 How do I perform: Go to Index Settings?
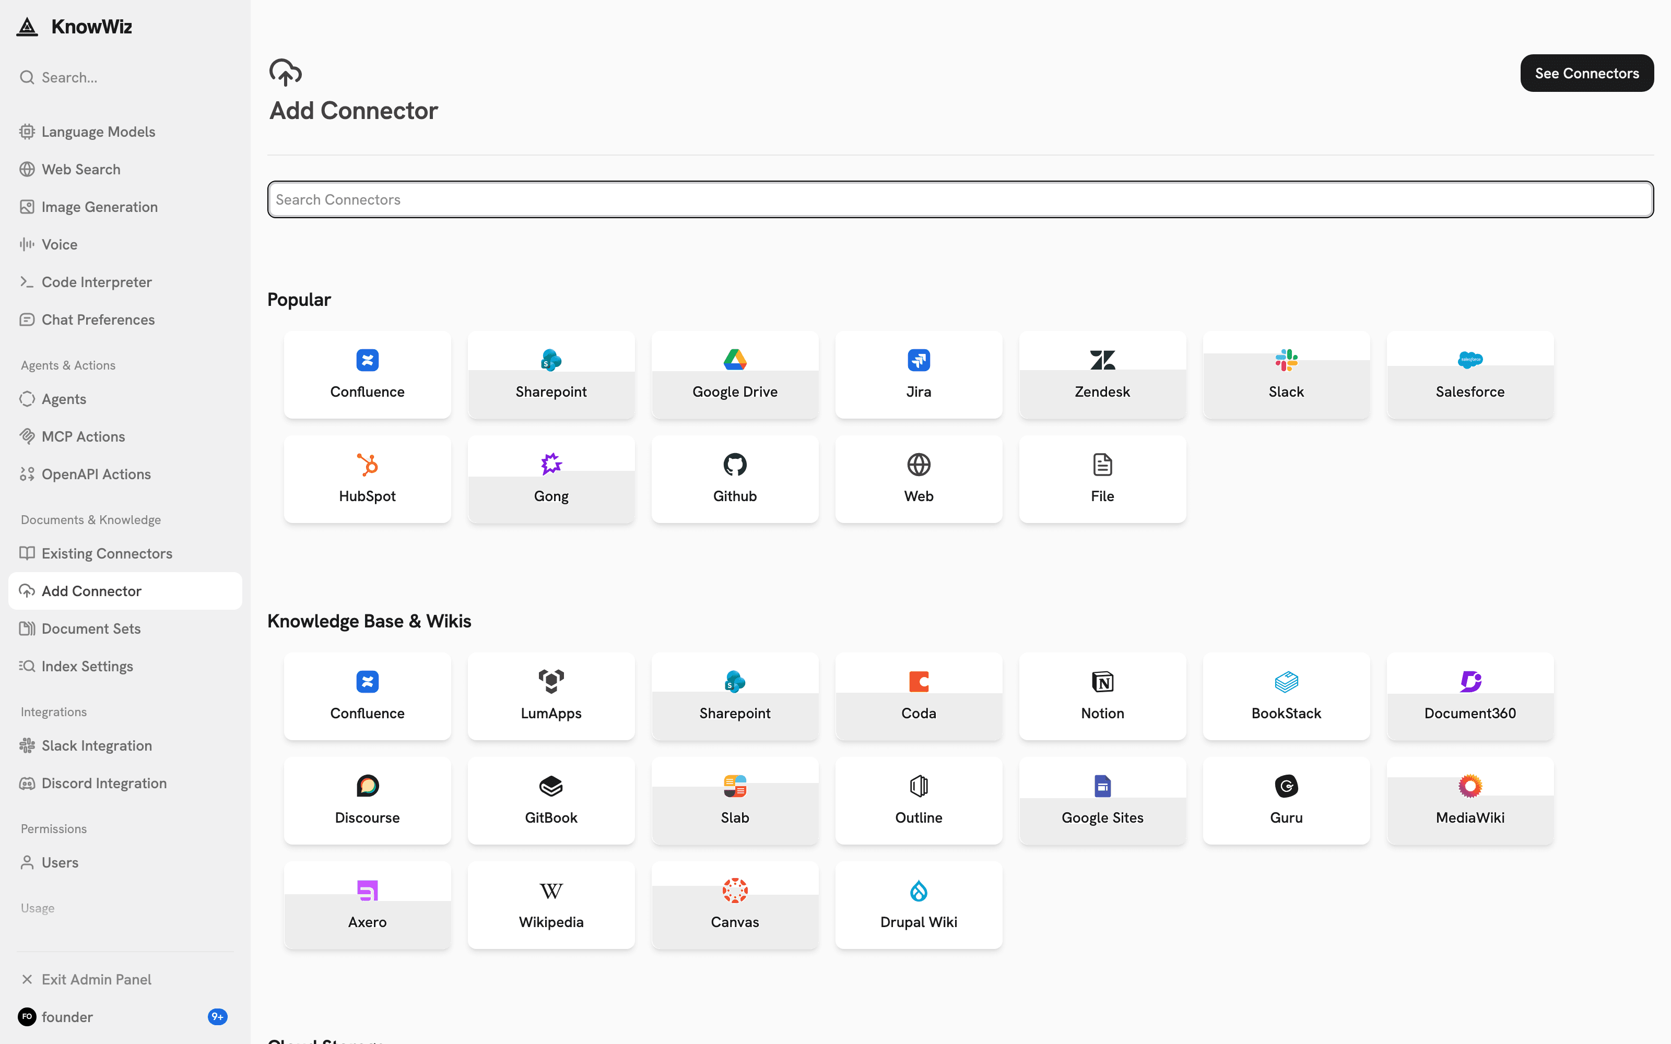(125, 666)
